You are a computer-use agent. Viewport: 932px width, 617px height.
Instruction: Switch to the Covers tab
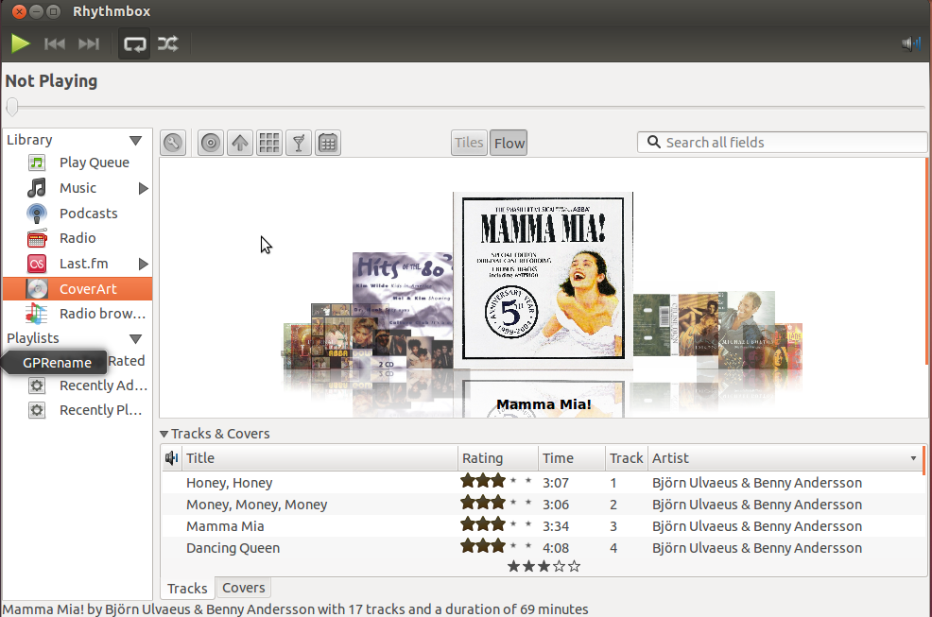pyautogui.click(x=244, y=588)
